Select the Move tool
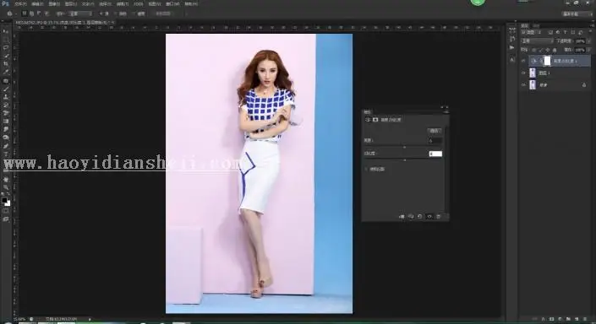The height and width of the screenshot is (324, 596). click(x=6, y=31)
